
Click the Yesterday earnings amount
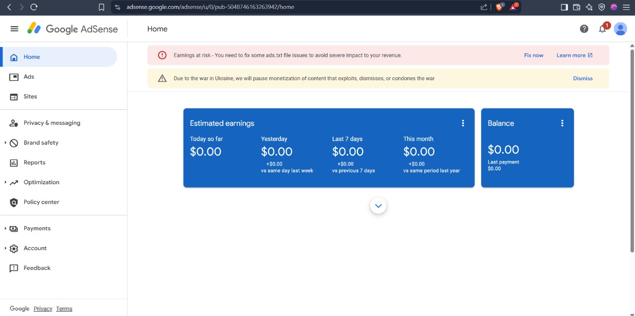pyautogui.click(x=277, y=152)
